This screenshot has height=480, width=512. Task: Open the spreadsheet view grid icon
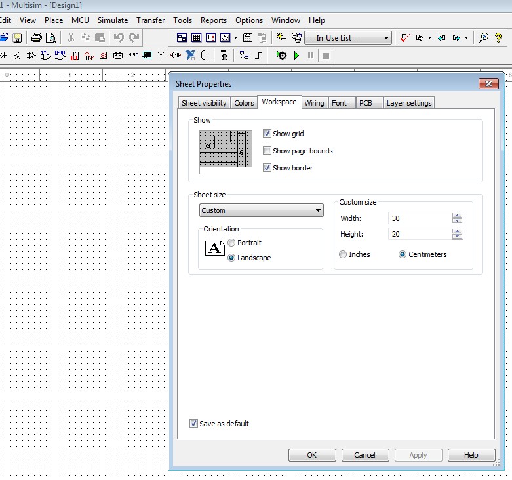(196, 38)
